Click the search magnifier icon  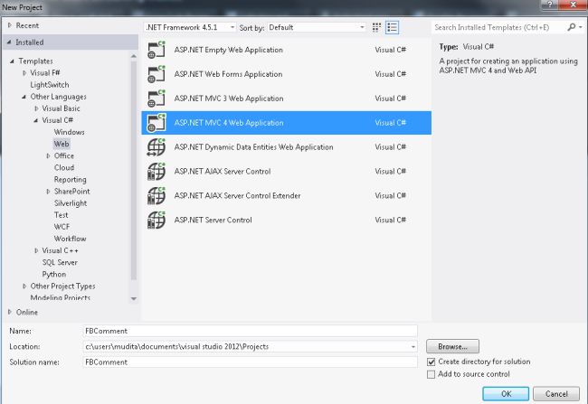click(x=571, y=27)
